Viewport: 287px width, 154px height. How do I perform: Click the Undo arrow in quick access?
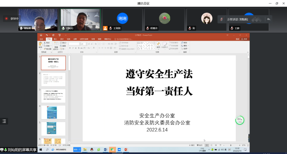(x=47, y=35)
